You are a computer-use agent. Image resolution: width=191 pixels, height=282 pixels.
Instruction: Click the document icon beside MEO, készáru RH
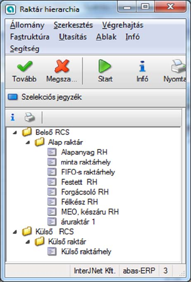point(52,212)
